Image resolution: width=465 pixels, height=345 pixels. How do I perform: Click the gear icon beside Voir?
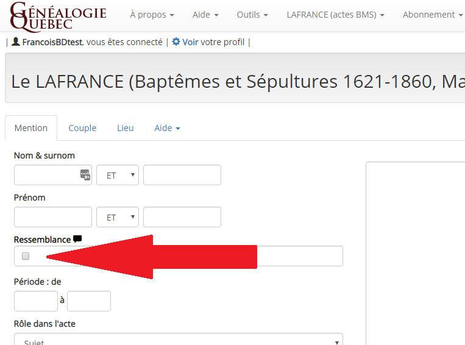(176, 42)
